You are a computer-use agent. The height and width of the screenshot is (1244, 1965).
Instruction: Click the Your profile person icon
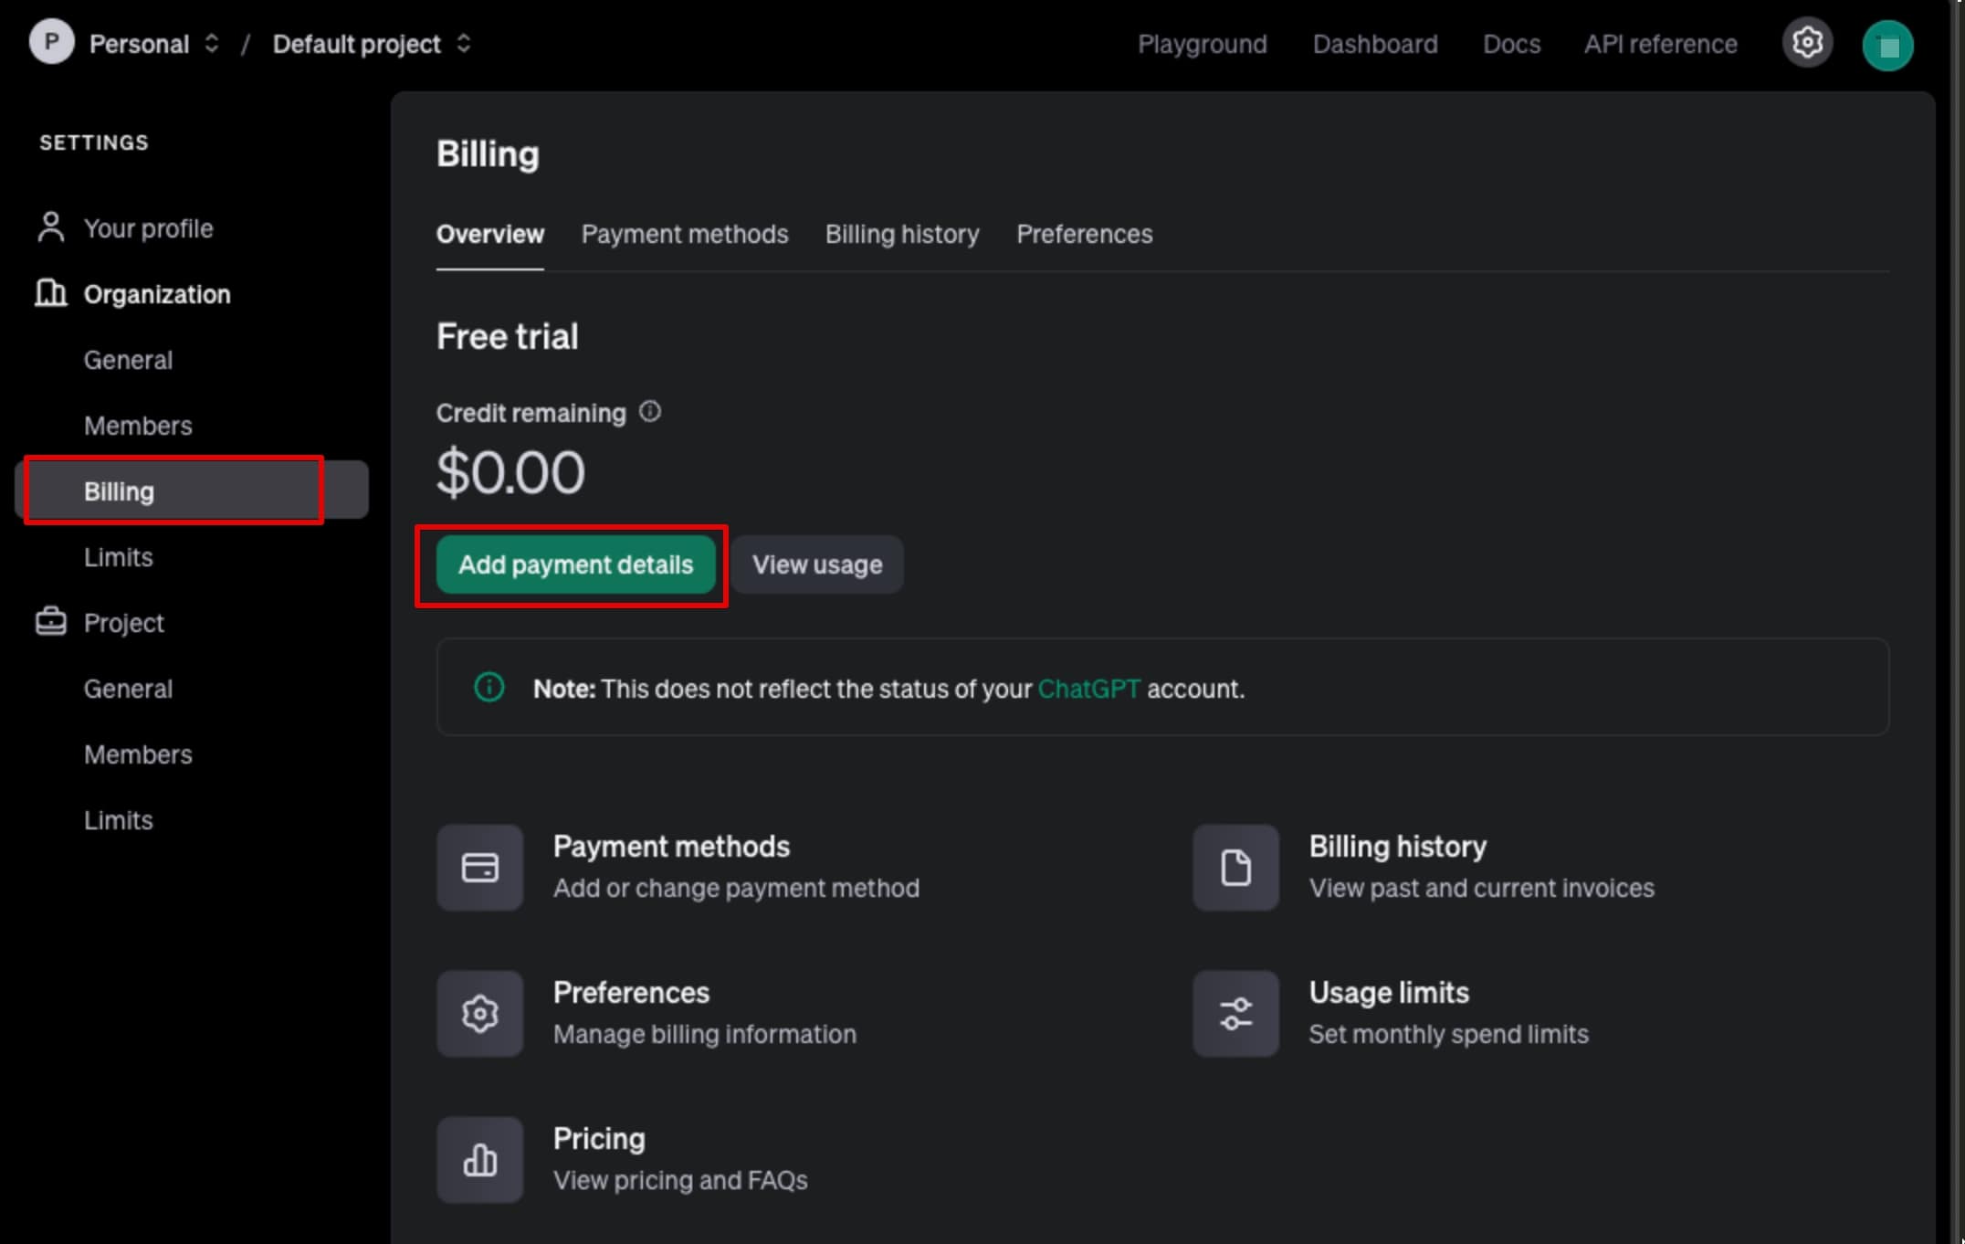pyautogui.click(x=51, y=227)
